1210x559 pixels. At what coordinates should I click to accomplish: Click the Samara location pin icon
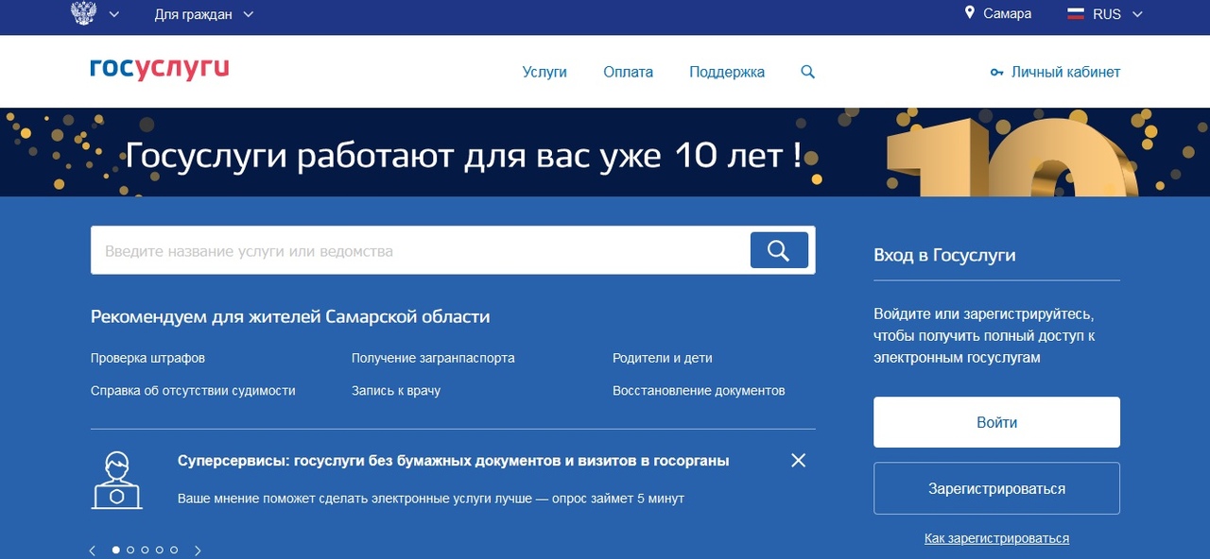point(969,13)
